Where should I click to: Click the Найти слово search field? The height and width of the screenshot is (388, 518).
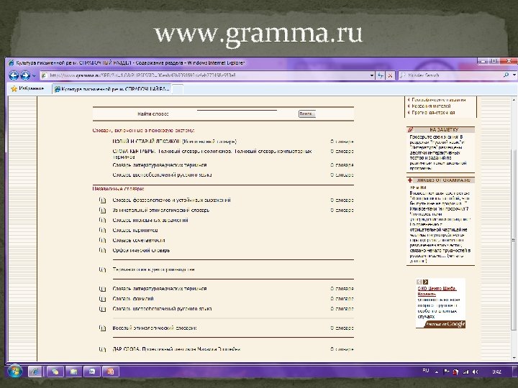[237, 114]
